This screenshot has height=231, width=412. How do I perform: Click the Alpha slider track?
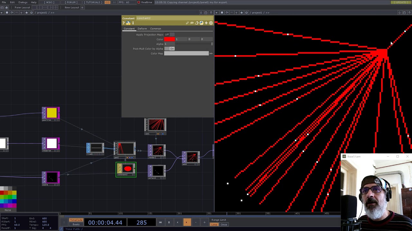(x=194, y=44)
